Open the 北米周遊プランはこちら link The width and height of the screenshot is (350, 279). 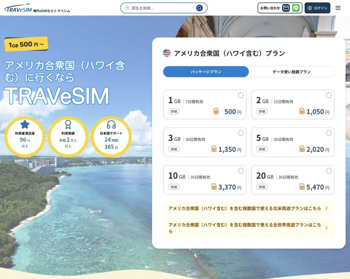[249, 208]
